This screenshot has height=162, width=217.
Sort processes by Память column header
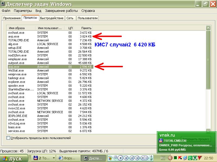84,28
